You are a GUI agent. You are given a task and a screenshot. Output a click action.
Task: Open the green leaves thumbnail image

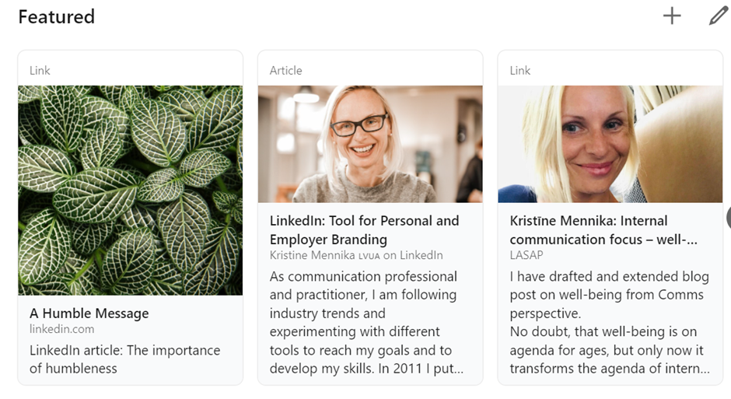pyautogui.click(x=130, y=191)
